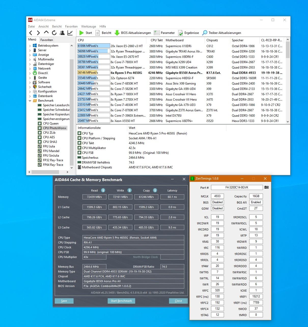Toggle the CPU Takt checkbox
This screenshot has width=308, height=327.
[x=79, y=143]
